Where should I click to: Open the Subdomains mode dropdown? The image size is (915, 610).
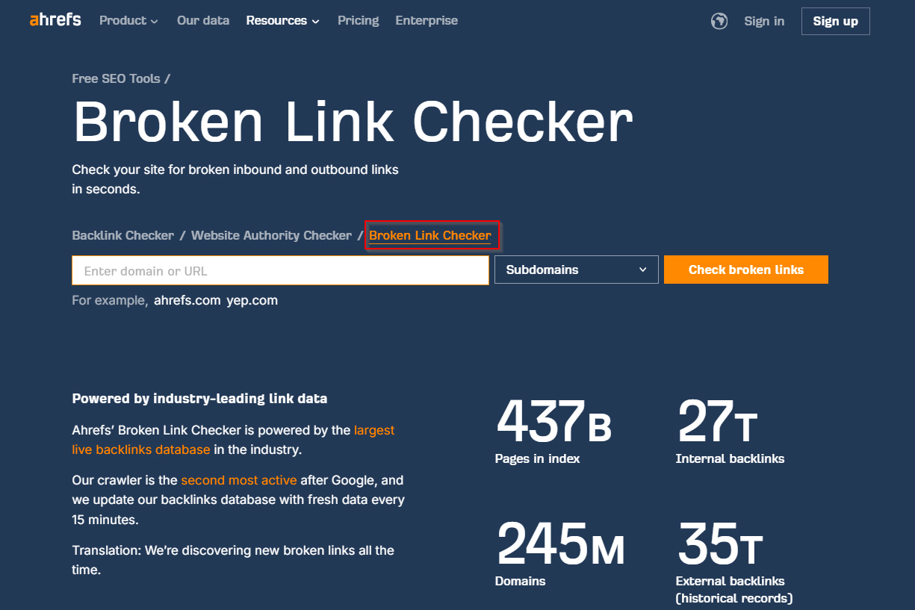(576, 270)
